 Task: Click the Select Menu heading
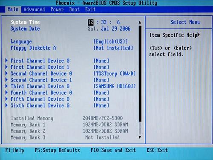pyautogui.click(x=185, y=22)
